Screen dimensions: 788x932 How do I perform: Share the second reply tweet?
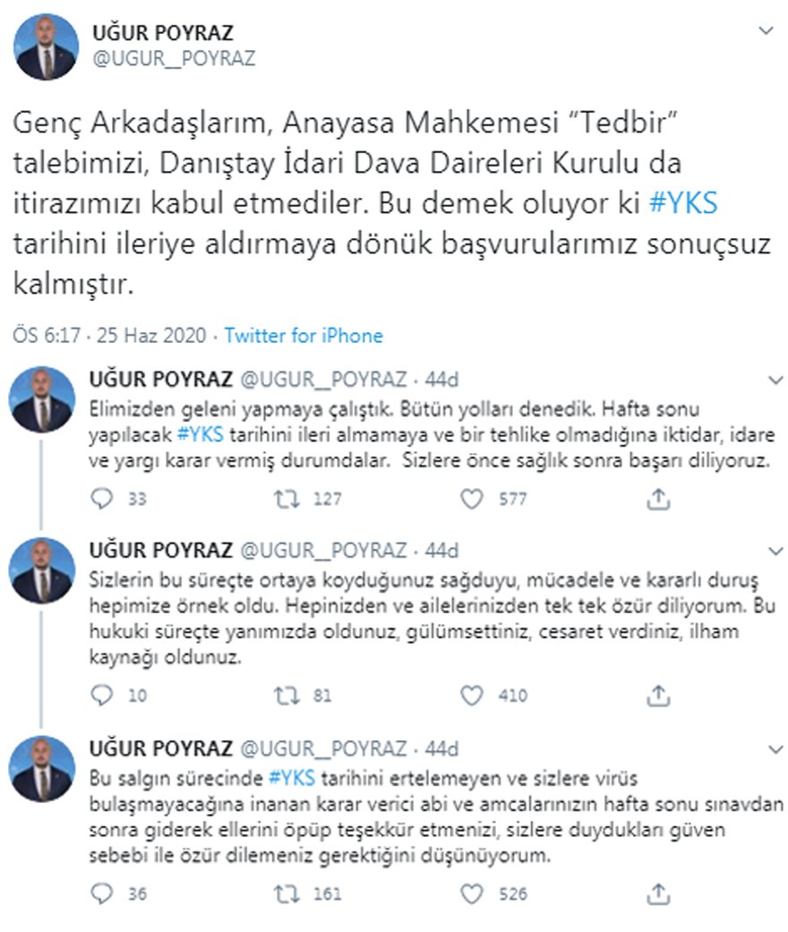(658, 695)
